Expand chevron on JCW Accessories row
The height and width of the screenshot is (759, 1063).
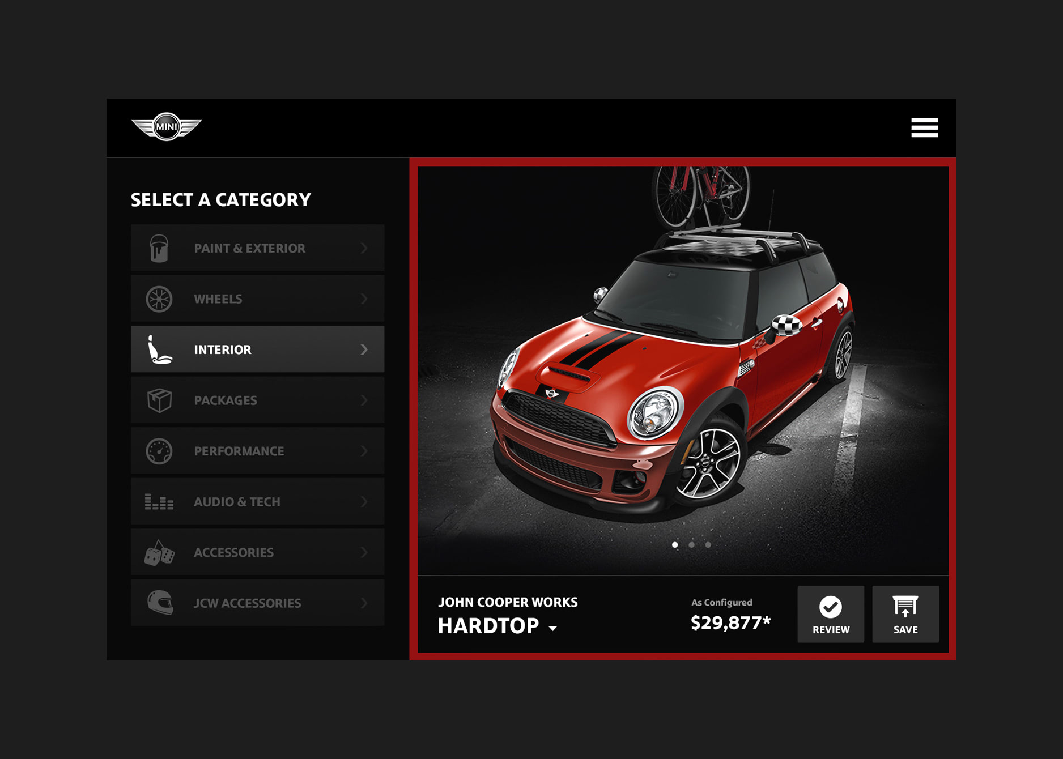pyautogui.click(x=364, y=603)
